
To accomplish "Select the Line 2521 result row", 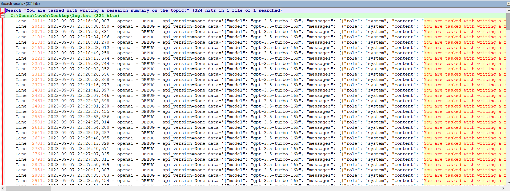I will pos(255,111).
